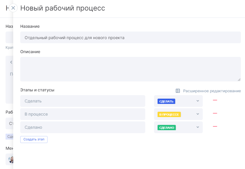Click the Название input field
Screen dimensions: 245x169
(x=131, y=37)
